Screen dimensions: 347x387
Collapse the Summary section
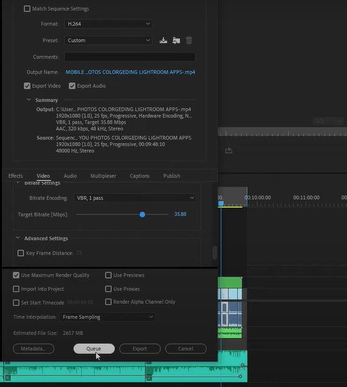(28, 99)
